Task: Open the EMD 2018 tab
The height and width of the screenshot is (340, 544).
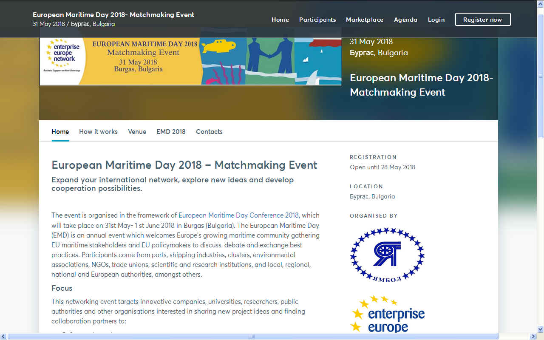Action: [x=171, y=132]
